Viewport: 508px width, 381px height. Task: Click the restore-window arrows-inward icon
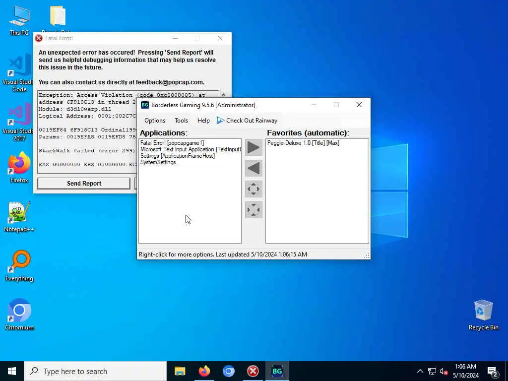(254, 210)
